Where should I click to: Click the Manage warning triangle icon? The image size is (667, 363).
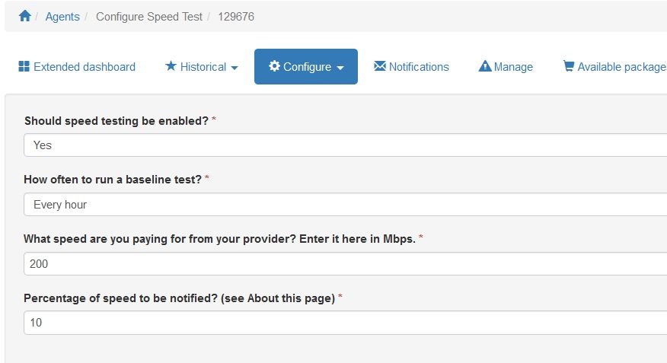(484, 66)
